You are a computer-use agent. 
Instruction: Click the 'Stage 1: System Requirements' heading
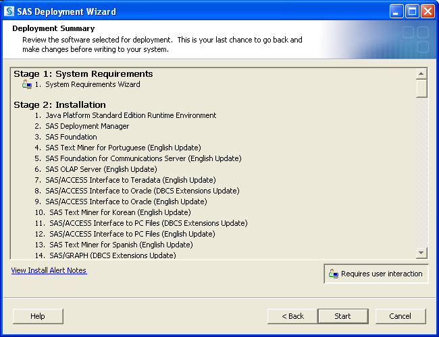83,73
